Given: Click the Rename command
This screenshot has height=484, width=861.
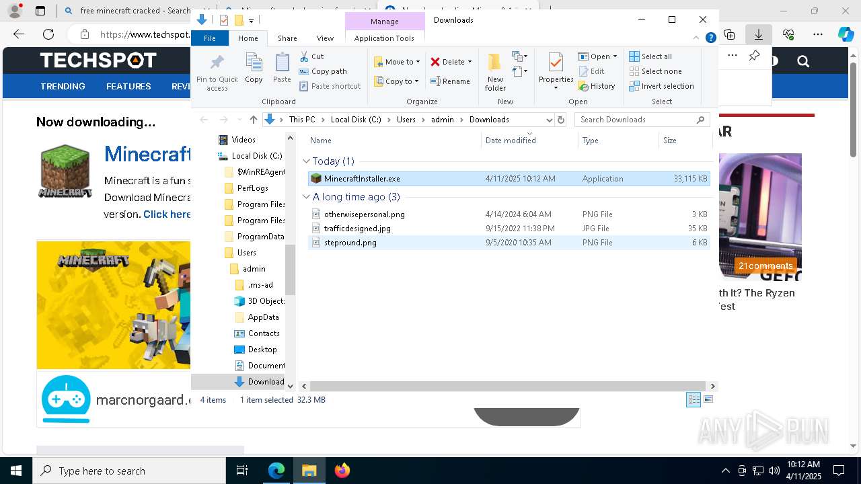Looking at the screenshot, I should click(450, 81).
